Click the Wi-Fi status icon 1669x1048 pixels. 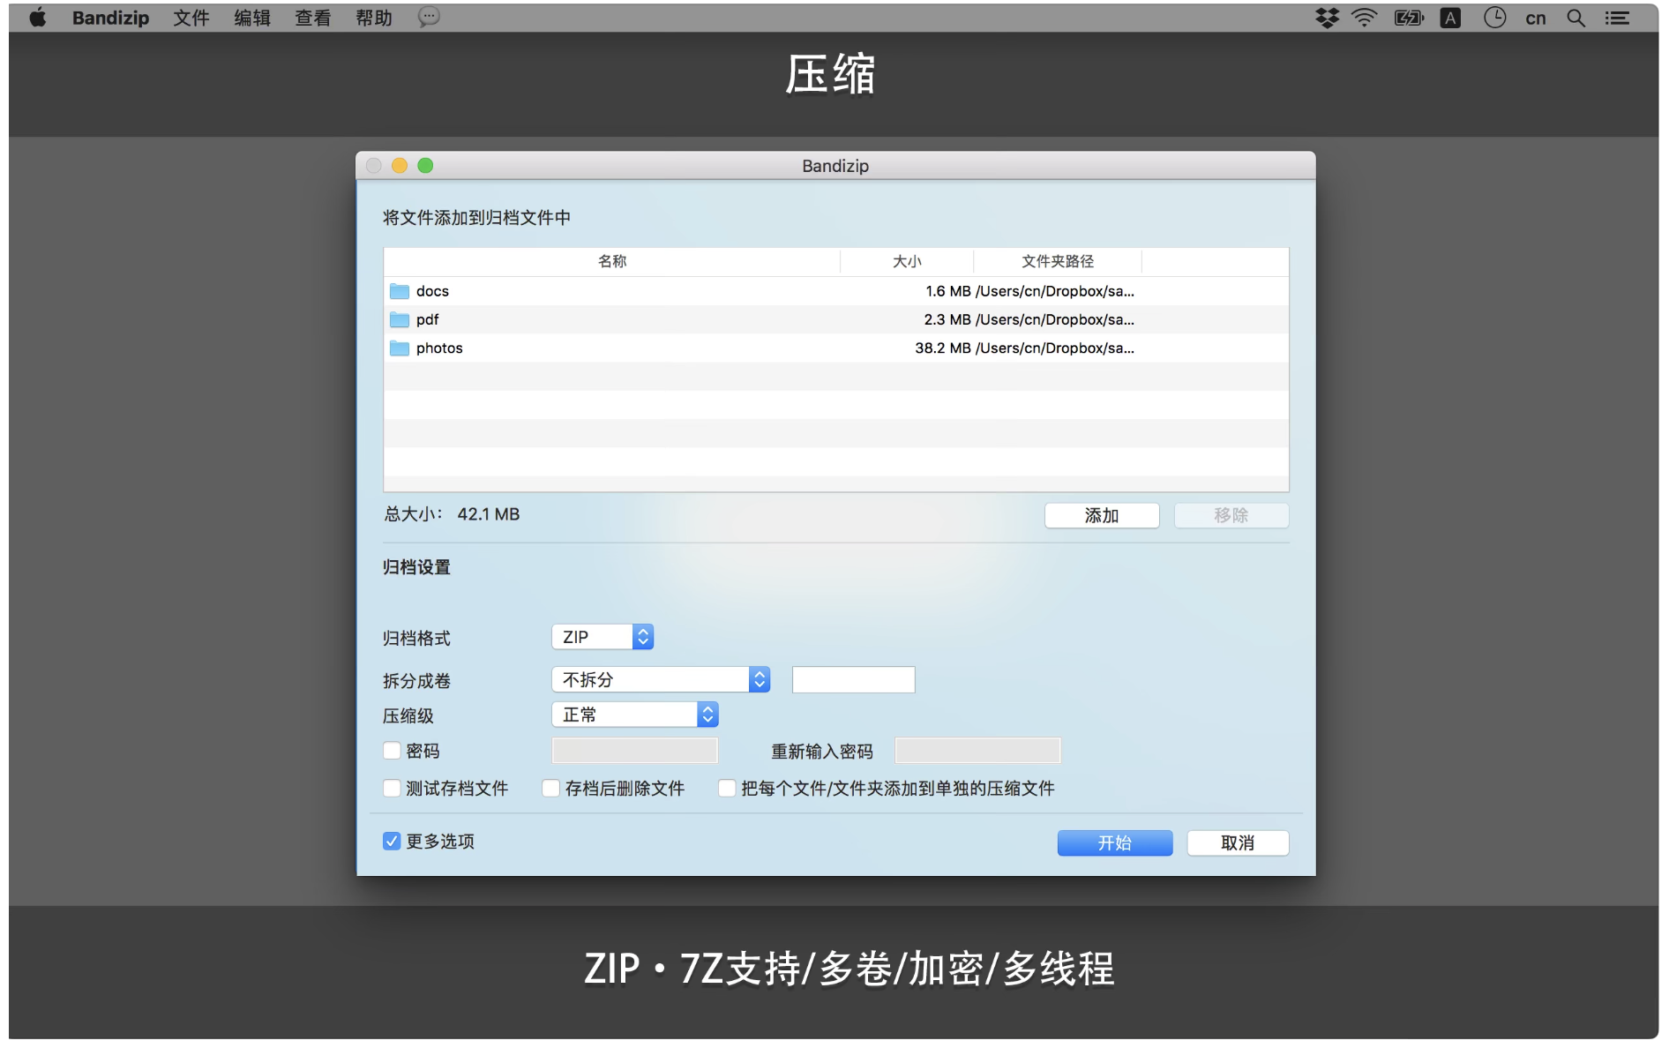click(1364, 18)
